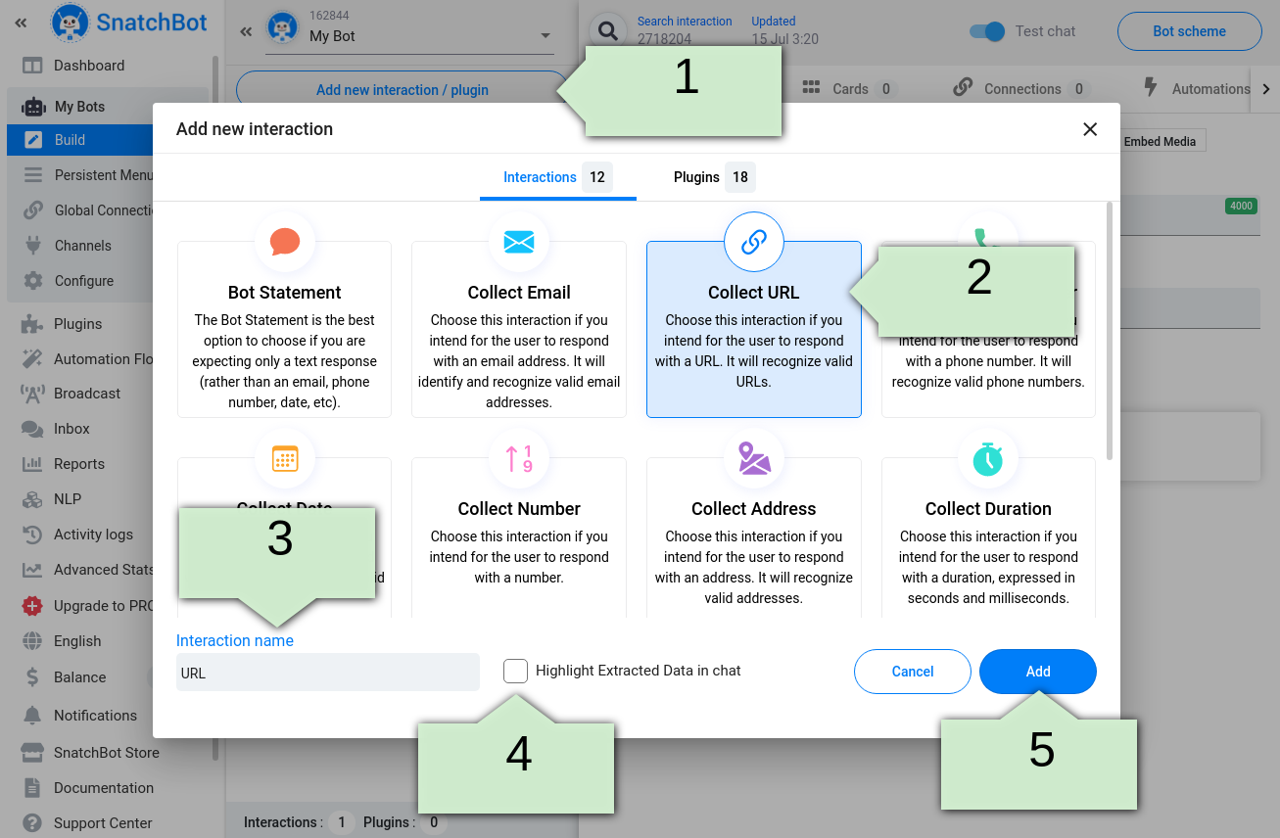Open the My Bot selector dropdown
The height and width of the screenshot is (838, 1280).
[x=409, y=36]
